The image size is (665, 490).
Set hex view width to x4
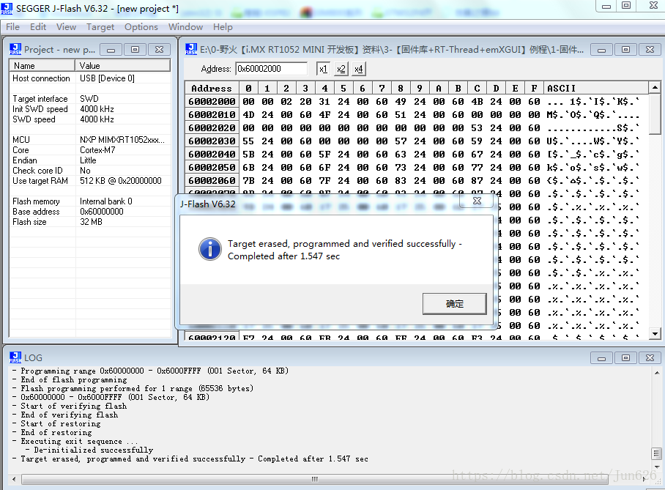(x=359, y=69)
